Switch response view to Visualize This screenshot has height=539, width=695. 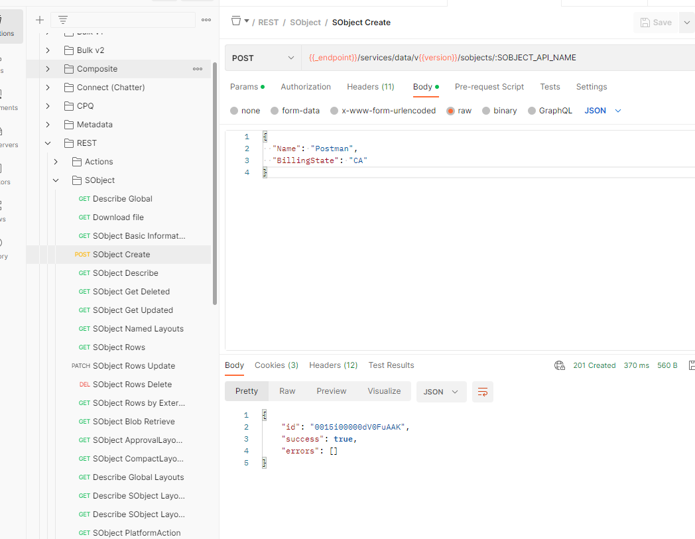tap(384, 391)
